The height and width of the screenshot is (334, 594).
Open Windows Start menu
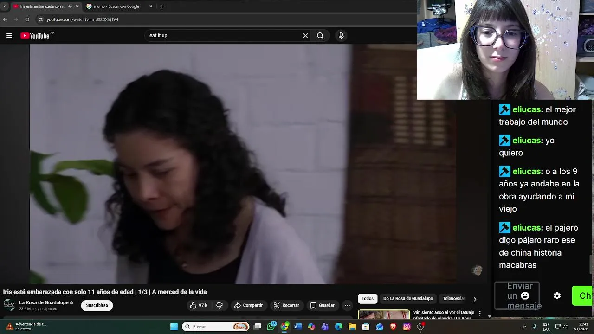[x=174, y=327]
